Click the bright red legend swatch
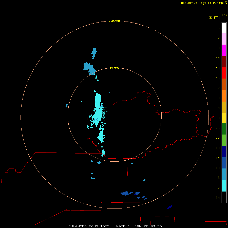 point(224,73)
